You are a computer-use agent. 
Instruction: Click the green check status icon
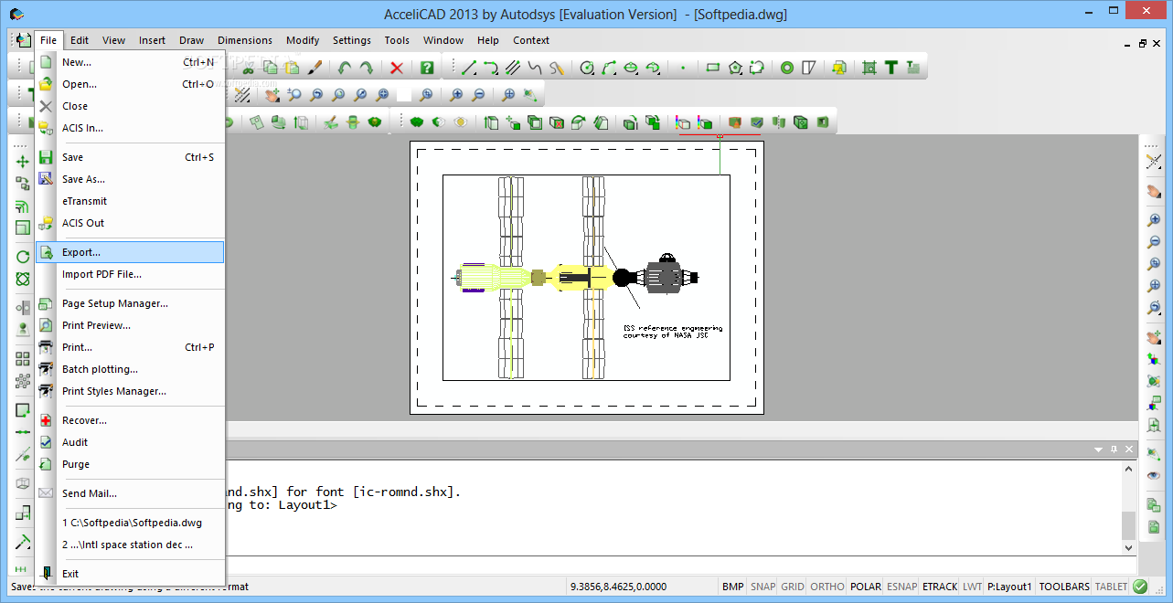tap(1140, 587)
